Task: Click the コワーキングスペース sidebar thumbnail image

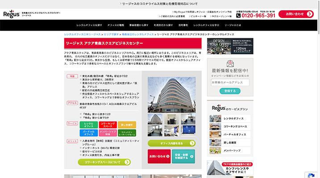Action: 215,126
